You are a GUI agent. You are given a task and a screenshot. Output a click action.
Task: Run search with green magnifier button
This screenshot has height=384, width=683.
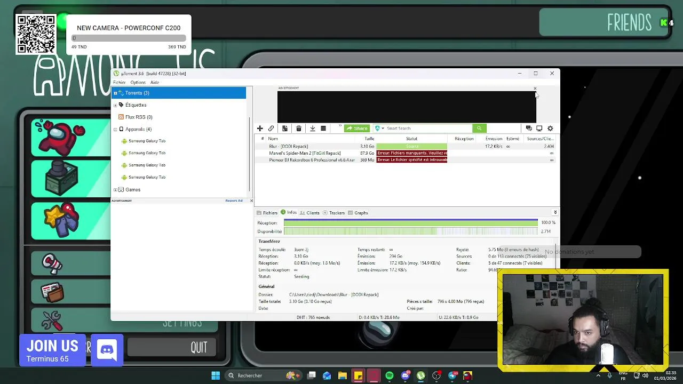click(479, 128)
